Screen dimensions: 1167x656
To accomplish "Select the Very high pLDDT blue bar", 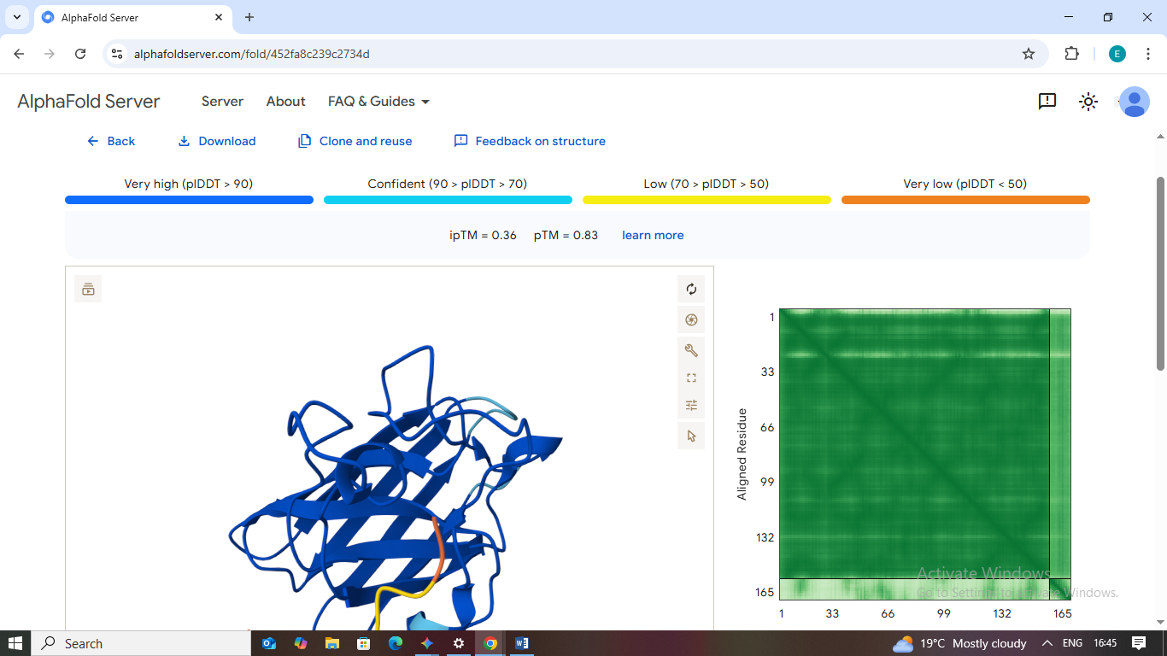I will (189, 200).
